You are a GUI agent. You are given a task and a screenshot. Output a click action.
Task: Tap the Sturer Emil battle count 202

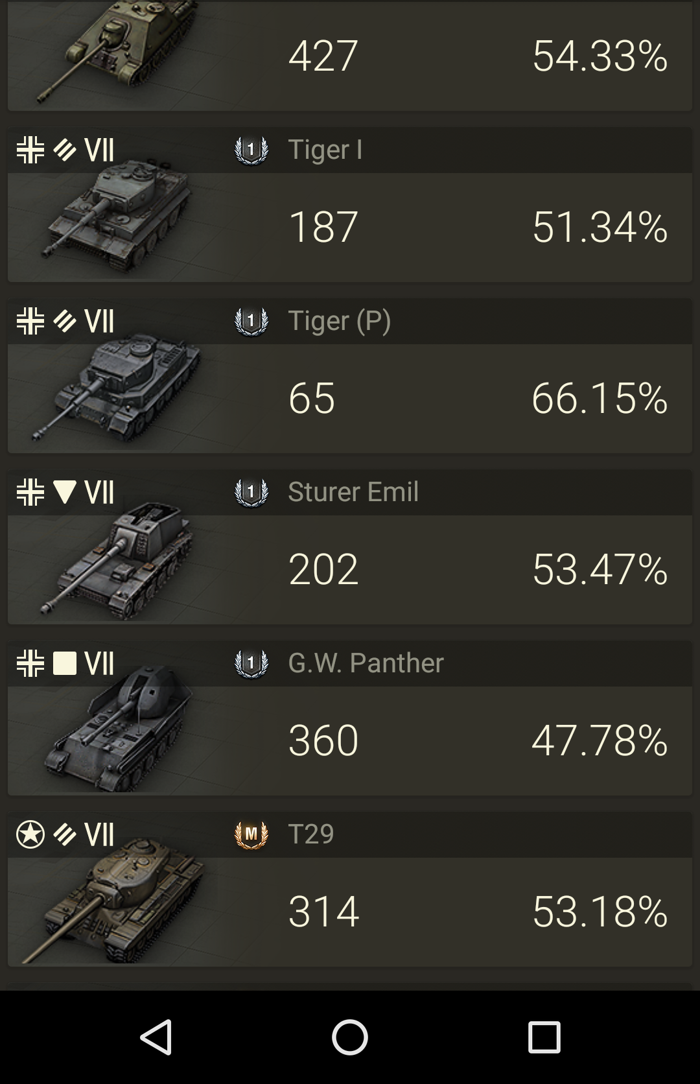click(323, 569)
